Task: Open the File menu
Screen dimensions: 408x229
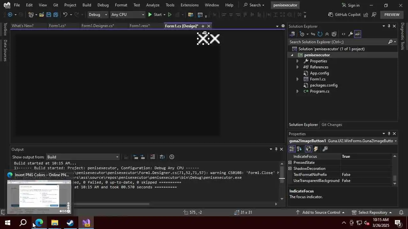Action: coord(17,5)
